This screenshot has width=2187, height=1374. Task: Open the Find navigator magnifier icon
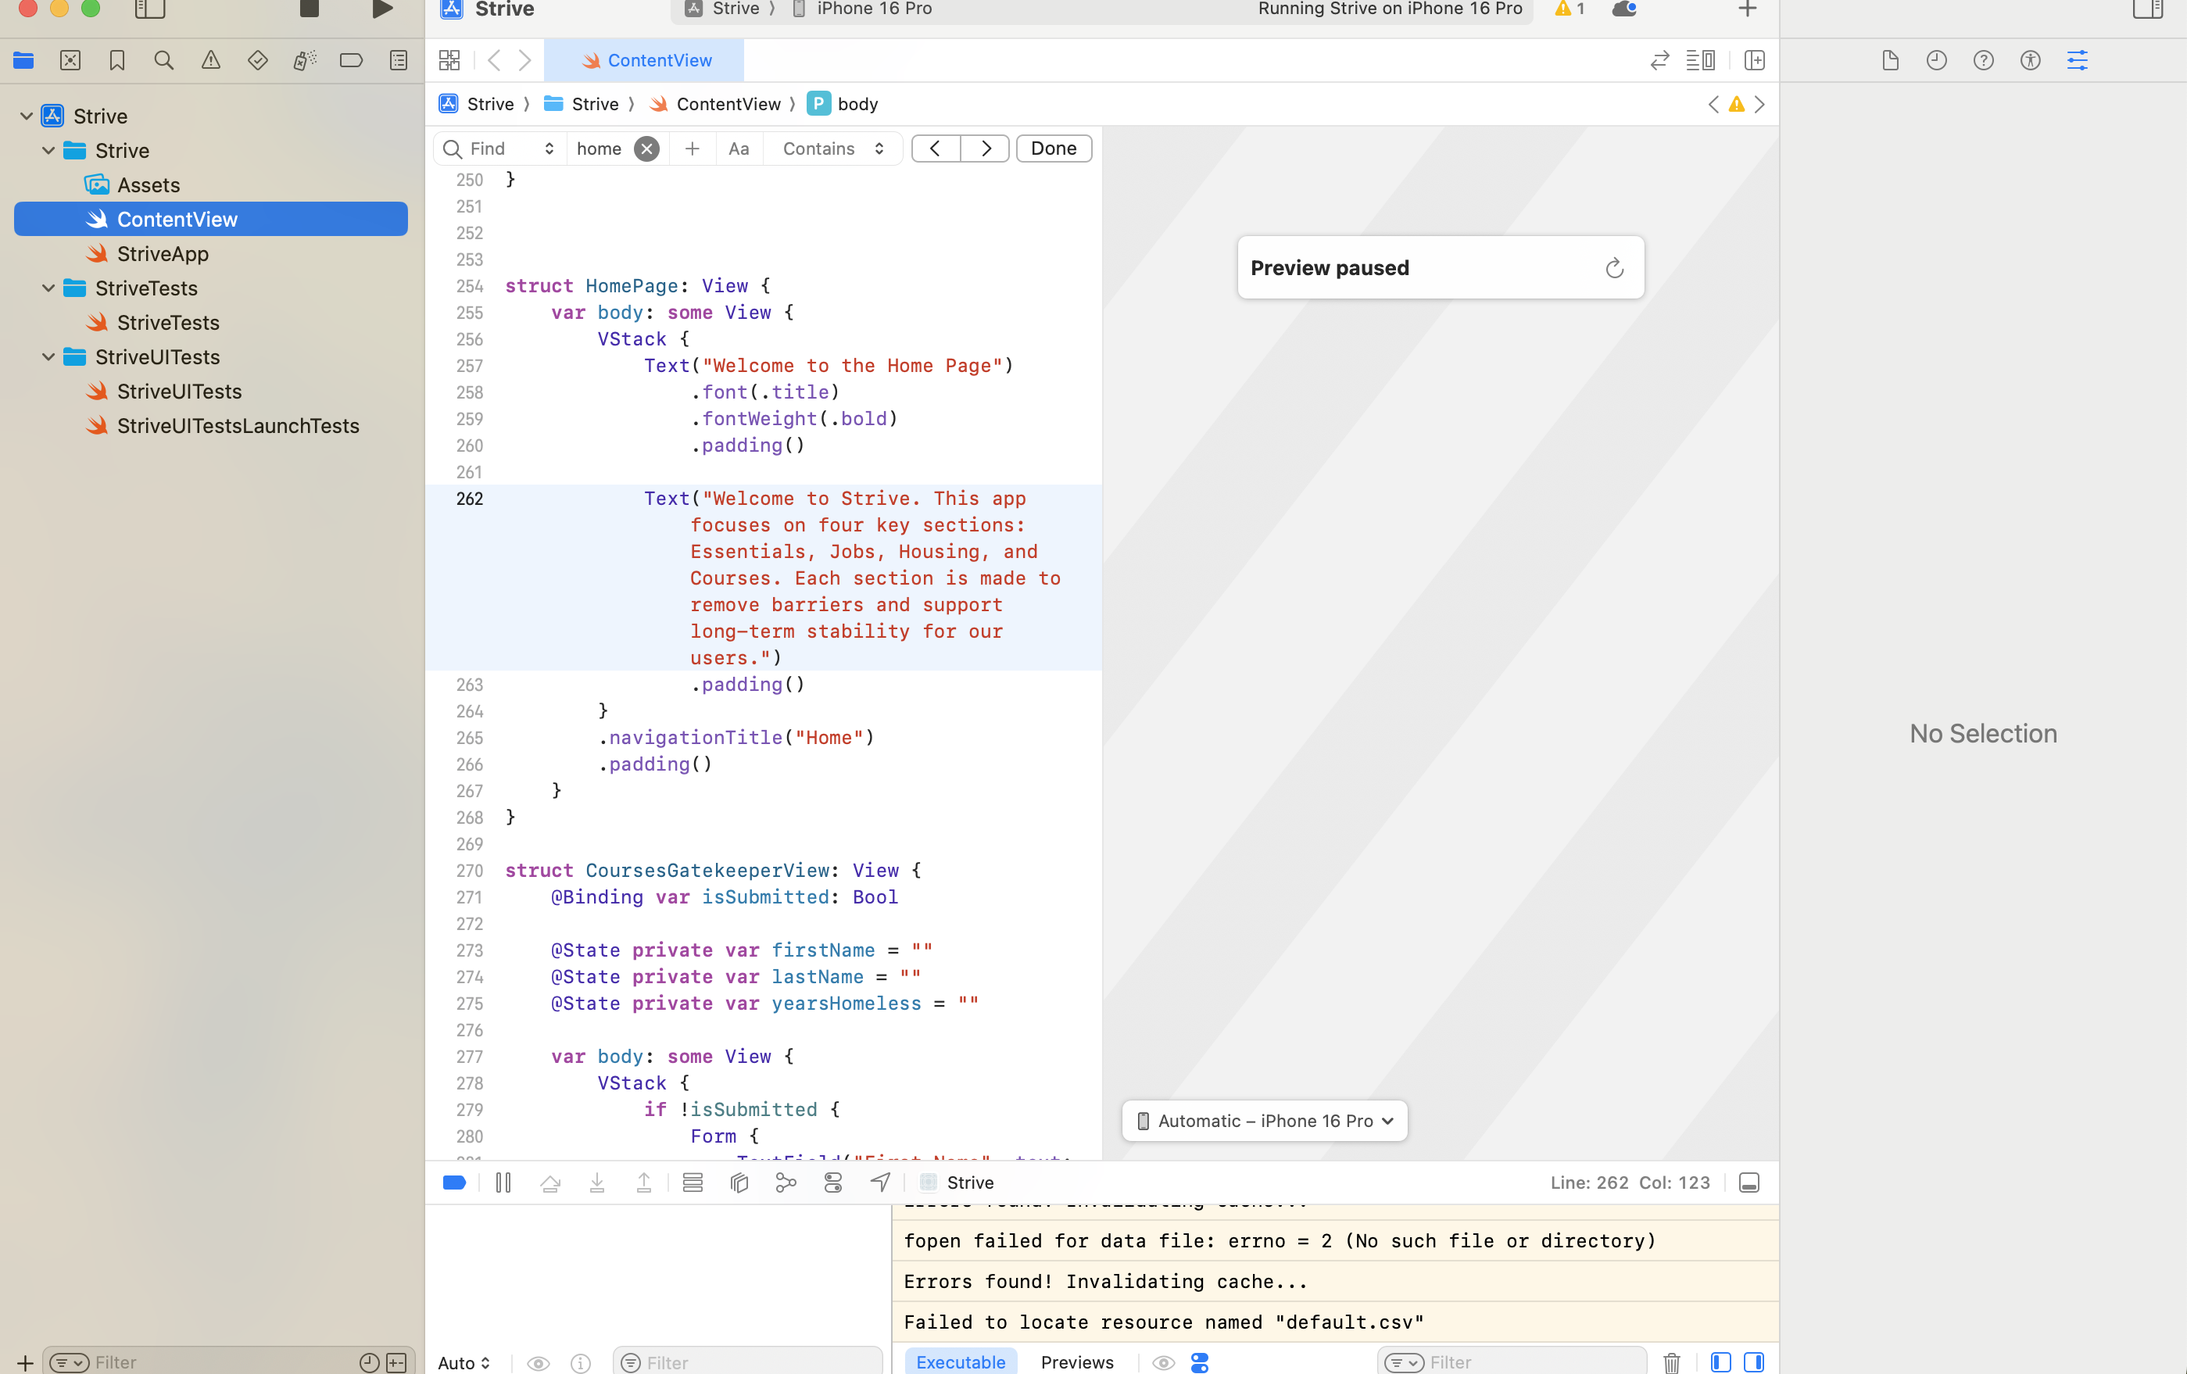(163, 60)
